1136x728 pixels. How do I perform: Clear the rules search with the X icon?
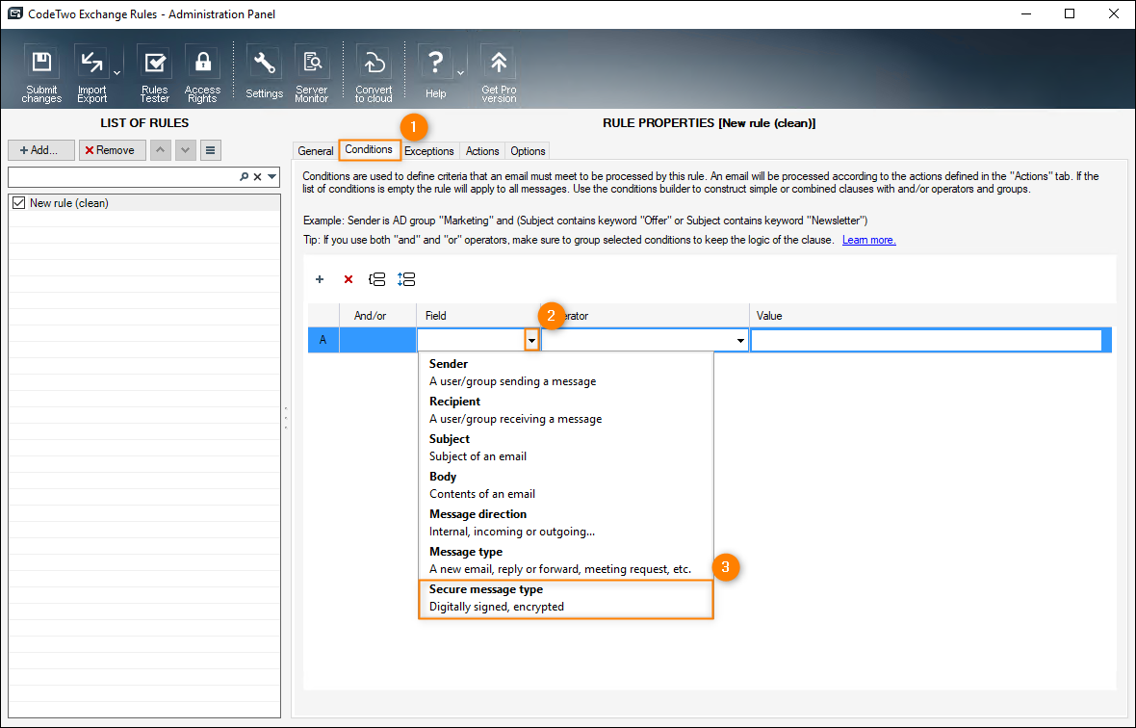(257, 177)
